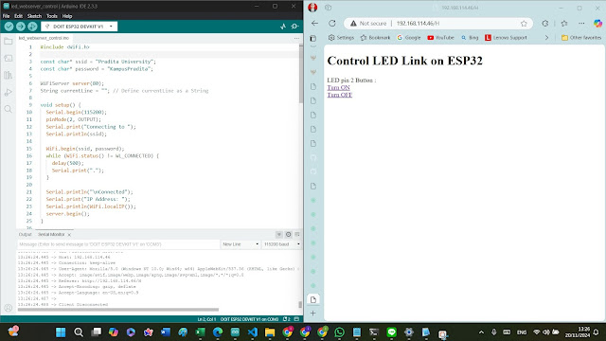Toggle the bottom panel icon in Arduino status bar
Image resolution: width=606 pixels, height=341 pixels.
point(296,319)
